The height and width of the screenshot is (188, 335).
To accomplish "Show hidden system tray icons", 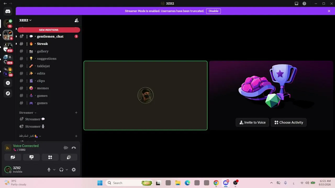I will [x=271, y=183].
